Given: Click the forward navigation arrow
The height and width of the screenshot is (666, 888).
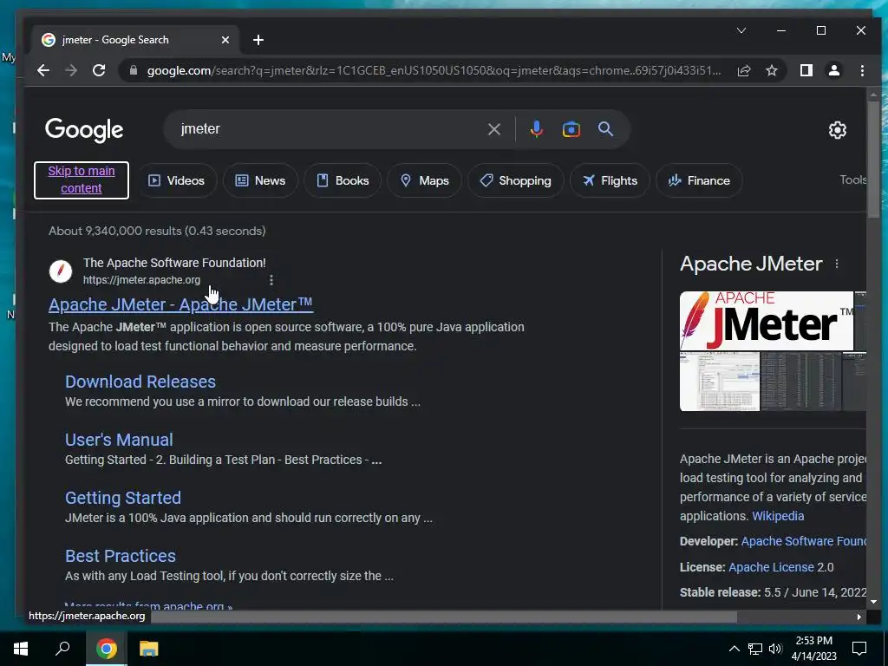Looking at the screenshot, I should [x=71, y=70].
